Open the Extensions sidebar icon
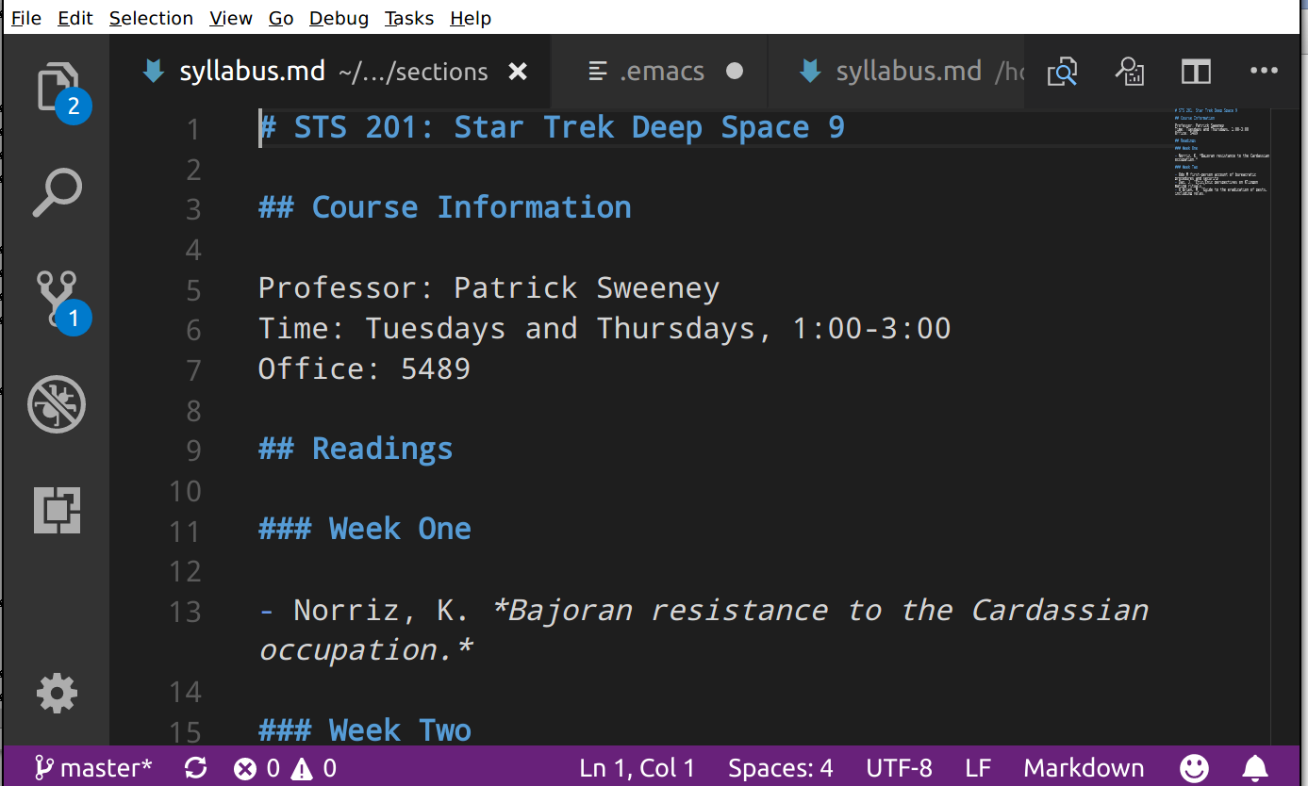The width and height of the screenshot is (1308, 786). 57,510
